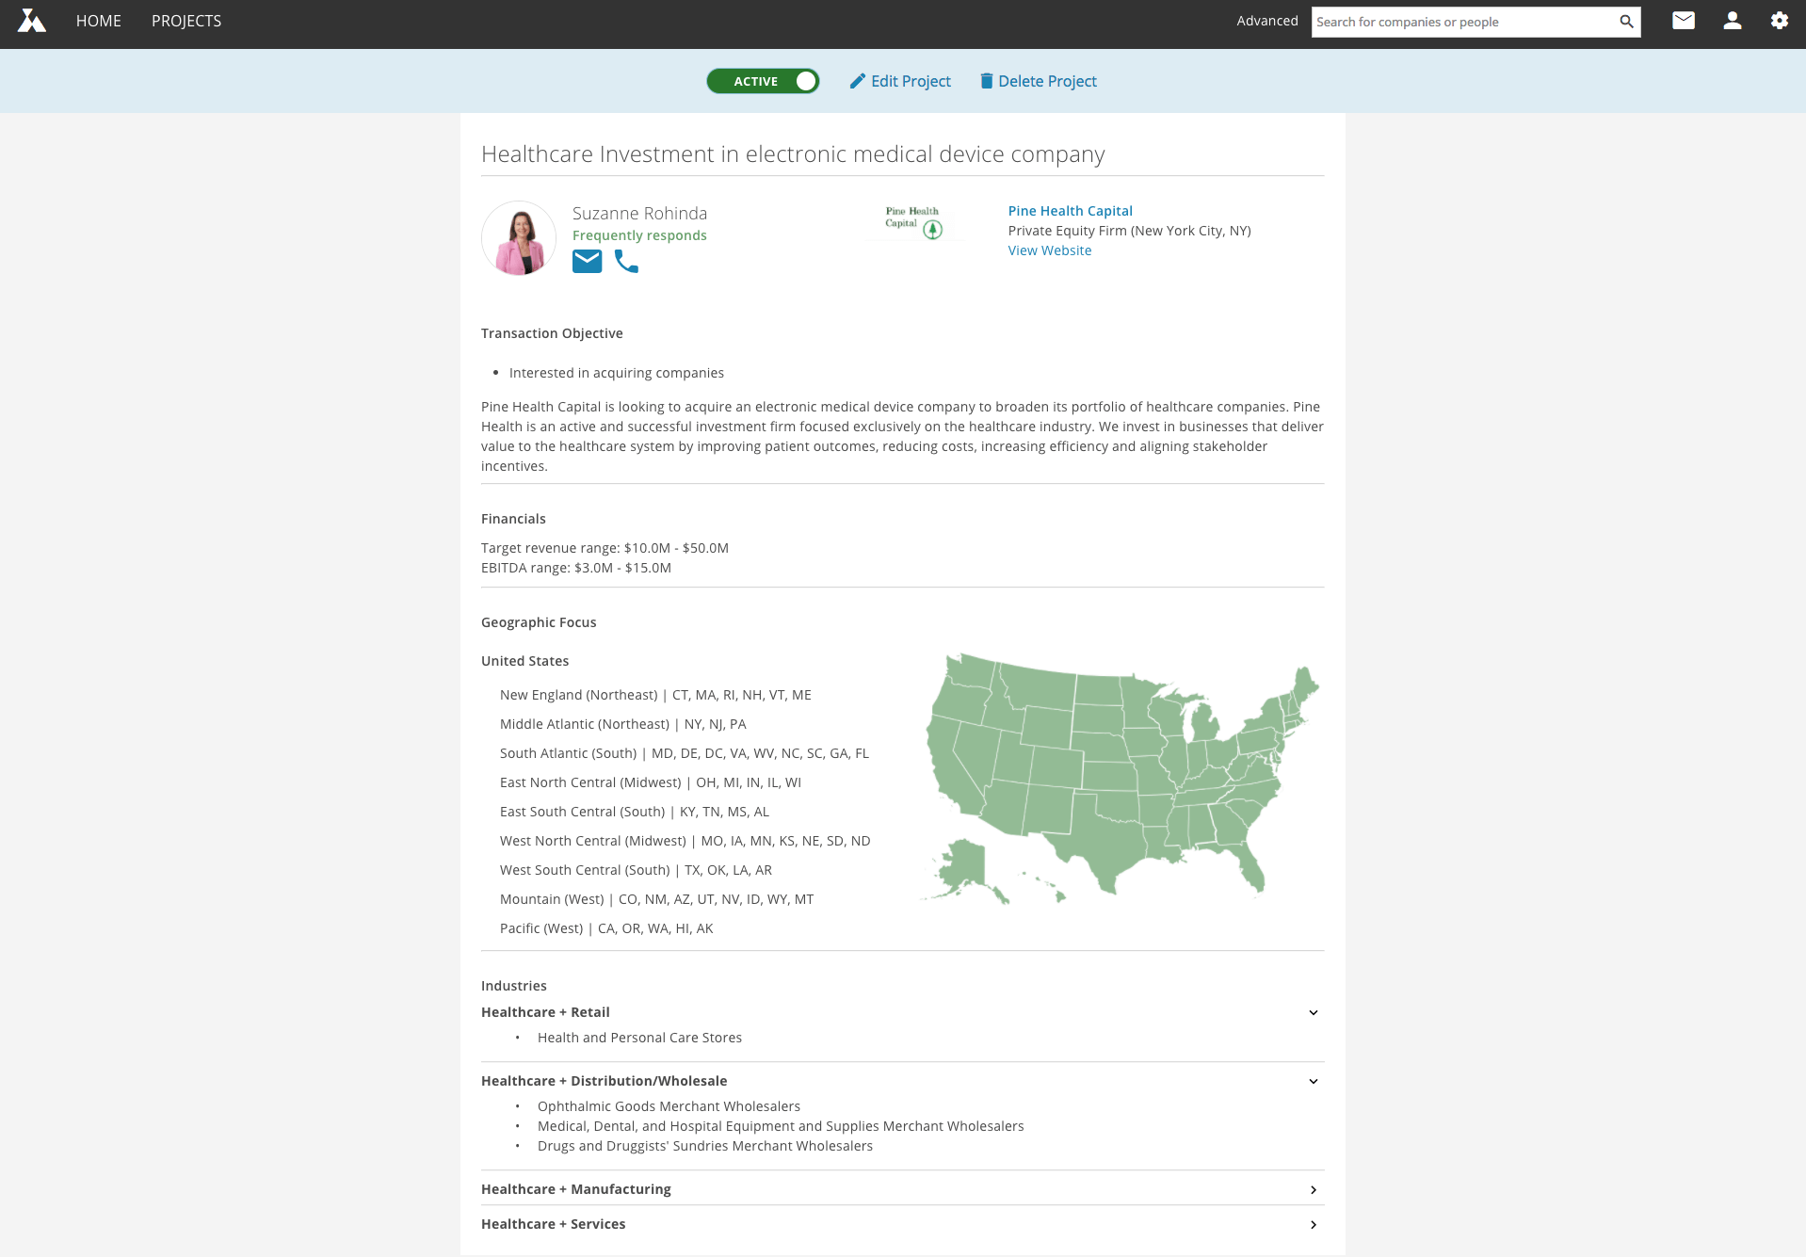Call Suzanne Rohinda via phone icon

[626, 261]
